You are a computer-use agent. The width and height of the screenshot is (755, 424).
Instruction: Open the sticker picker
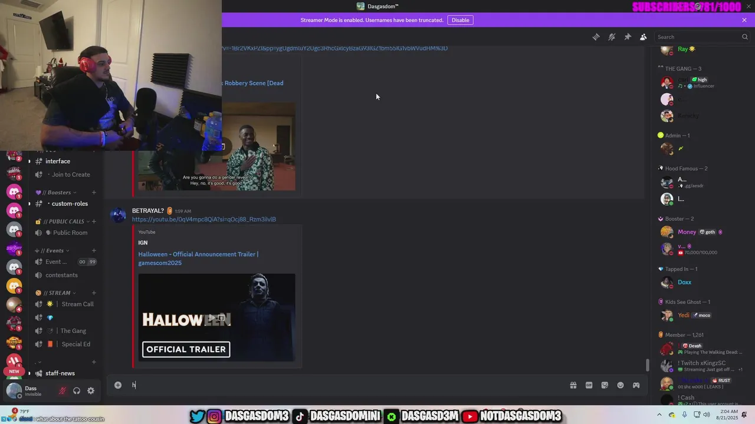tap(605, 385)
